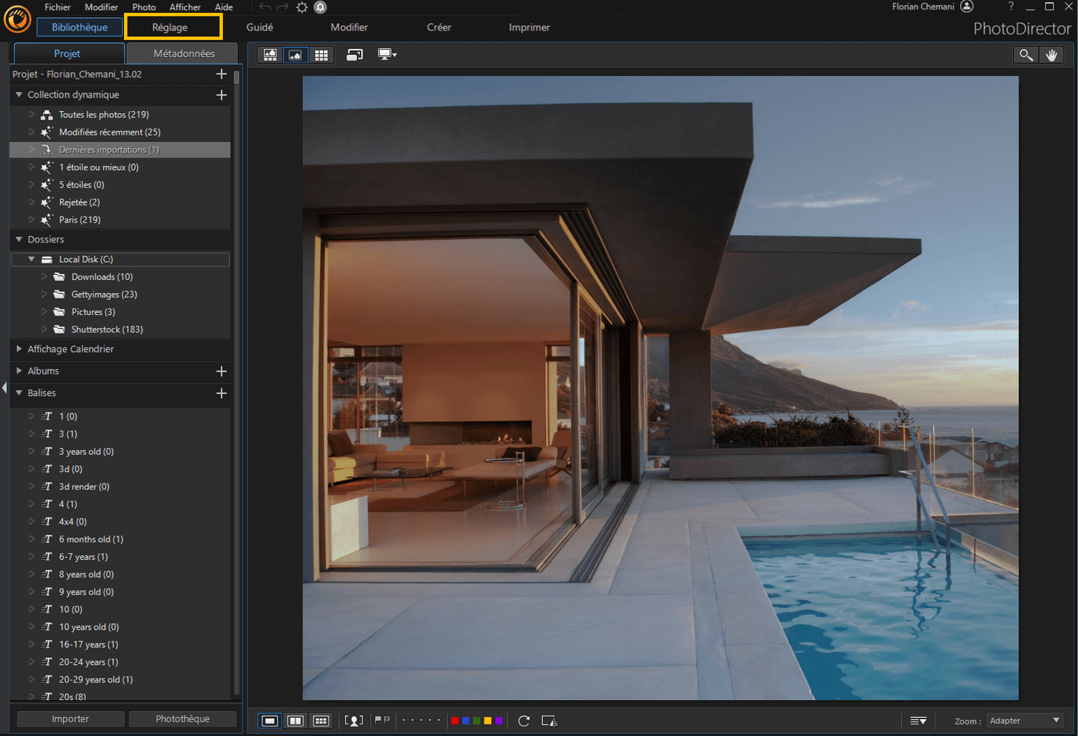
Task: Select the viewer and browser mode icon
Action: [270, 55]
